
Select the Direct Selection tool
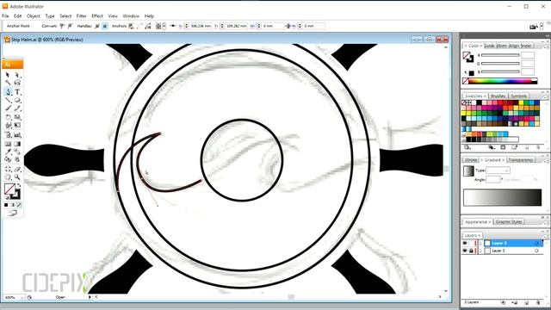[x=17, y=75]
